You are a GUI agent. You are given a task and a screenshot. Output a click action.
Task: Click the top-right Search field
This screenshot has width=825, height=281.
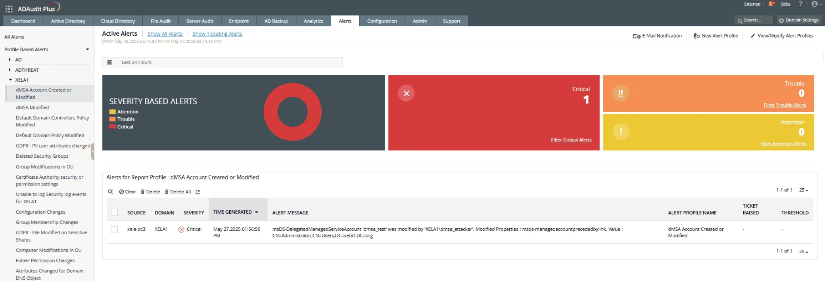753,20
